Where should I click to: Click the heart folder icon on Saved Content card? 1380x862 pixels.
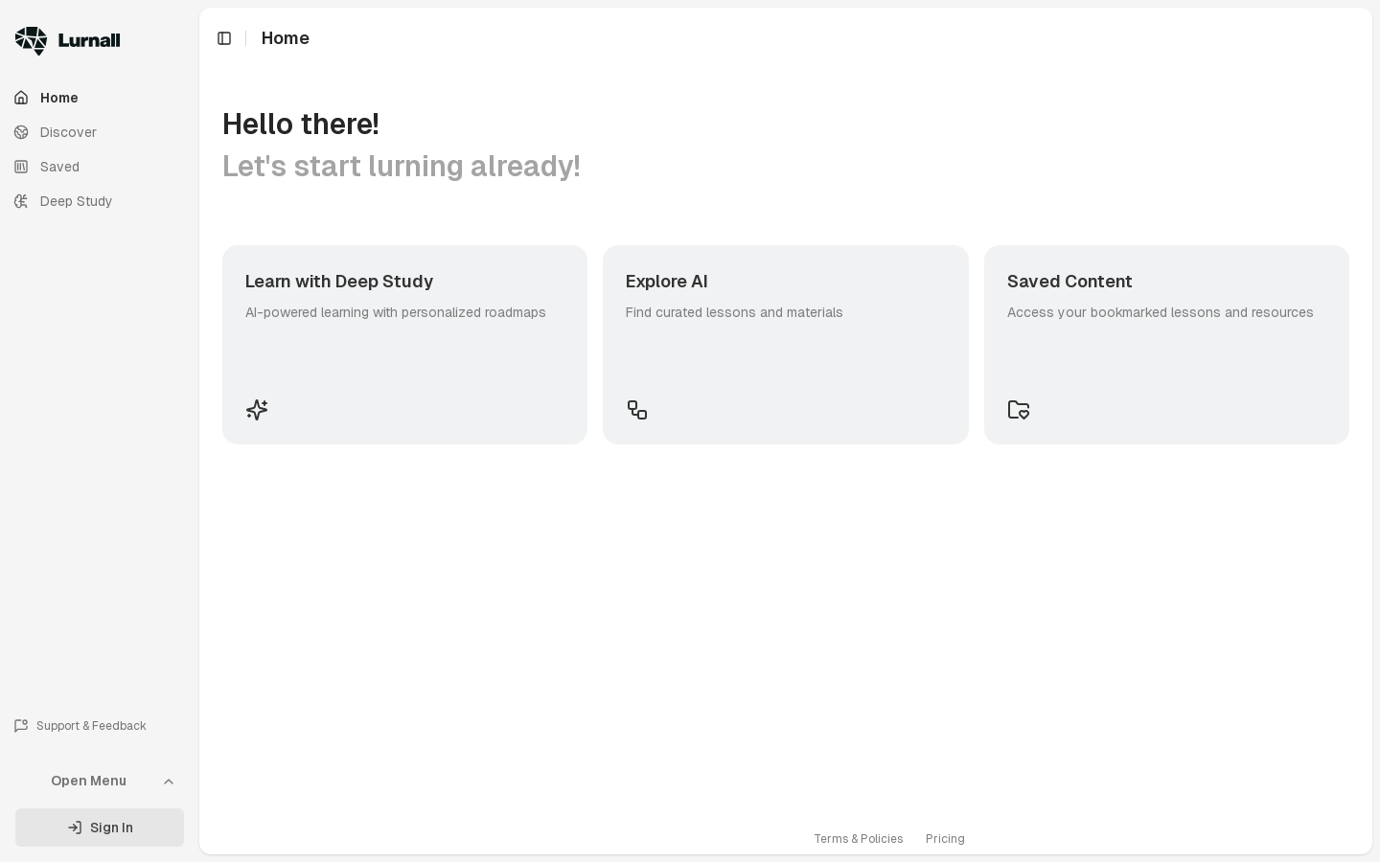[1019, 410]
